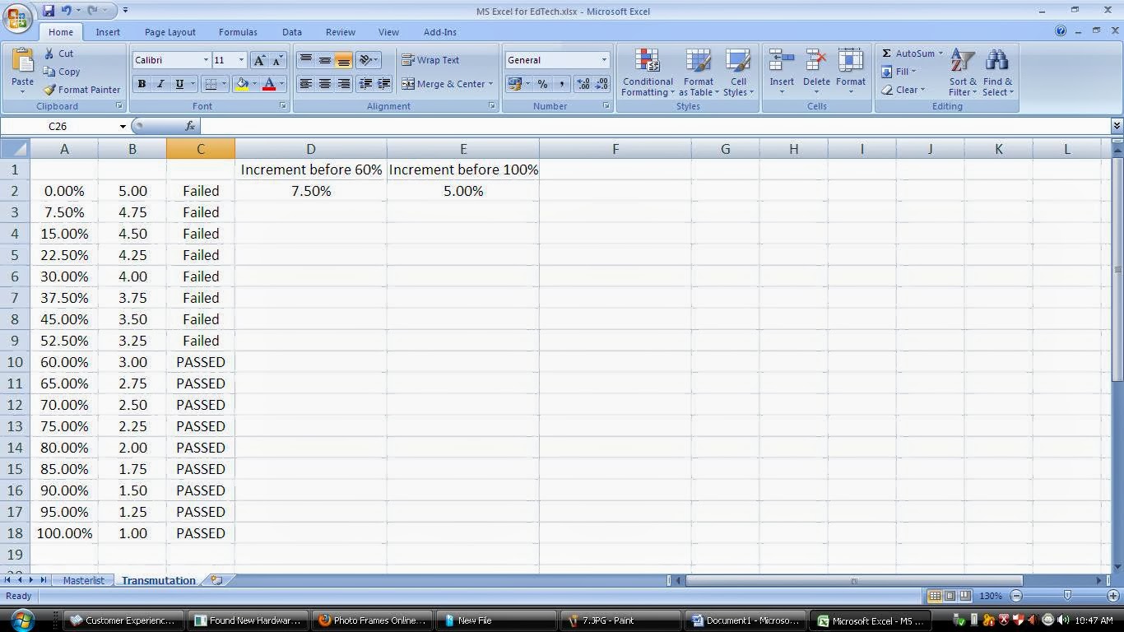The image size is (1124, 632).
Task: Apply Merge & Center to selection
Action: point(448,83)
